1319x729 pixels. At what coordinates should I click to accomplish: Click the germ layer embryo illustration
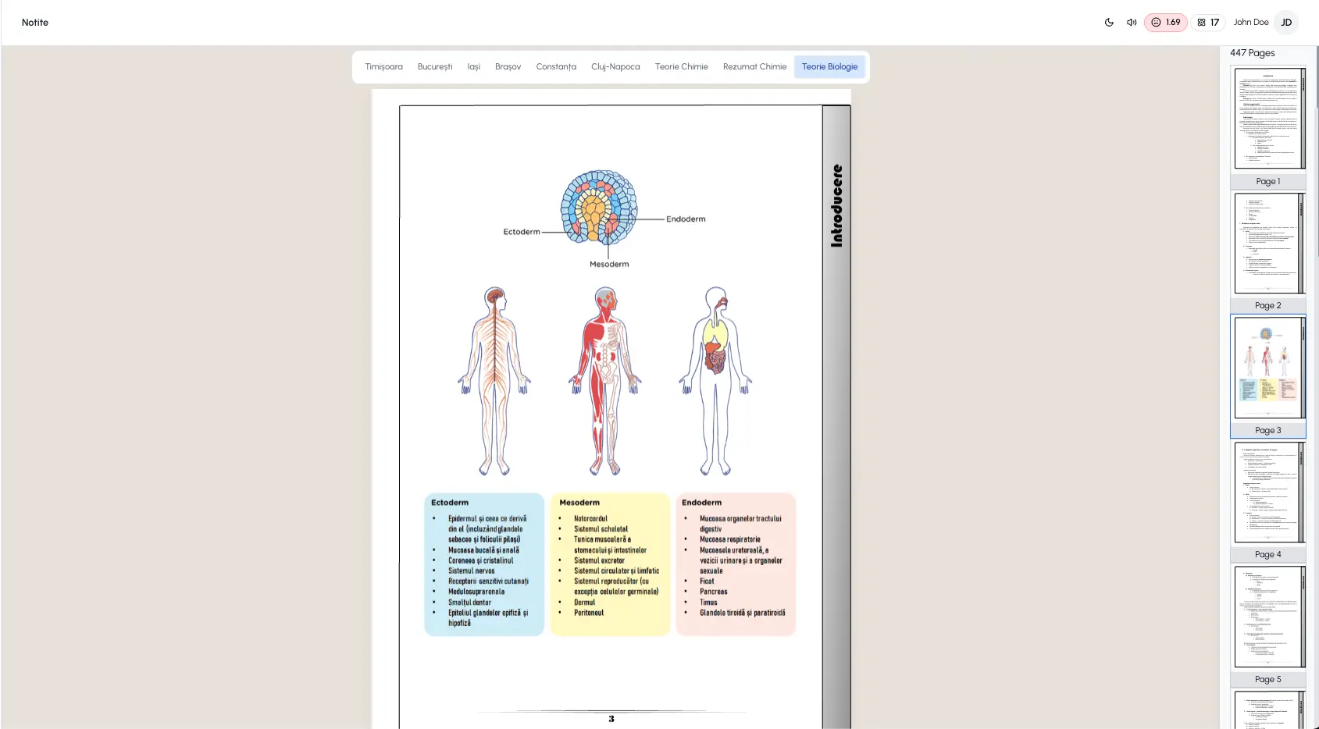599,207
